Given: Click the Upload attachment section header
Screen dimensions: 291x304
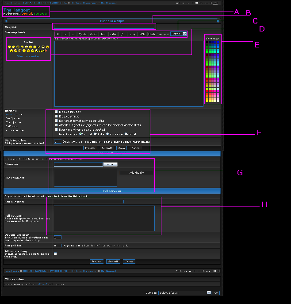Looking at the screenshot, I should (x=111, y=153).
